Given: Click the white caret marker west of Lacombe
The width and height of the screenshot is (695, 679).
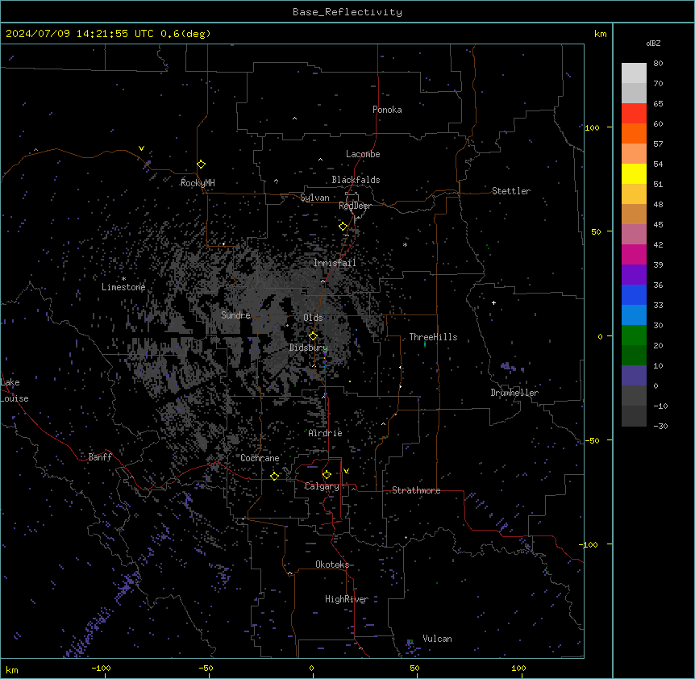Looking at the screenshot, I should click(x=320, y=160).
